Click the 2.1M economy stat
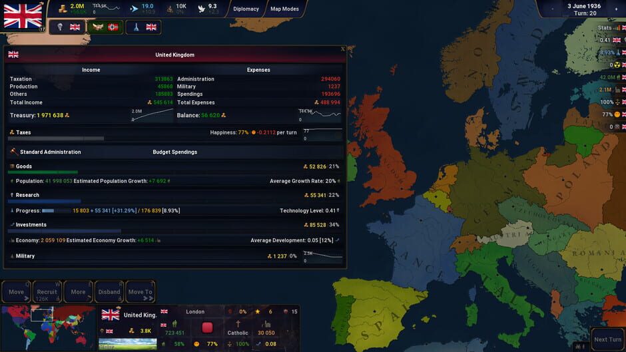 (x=611, y=90)
